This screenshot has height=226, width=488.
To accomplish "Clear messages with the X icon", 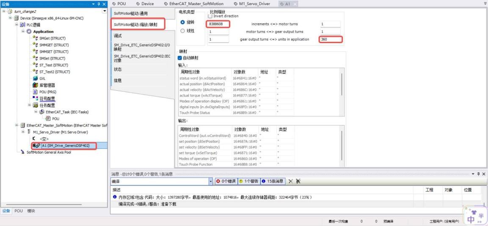I will pyautogui.click(x=291, y=181).
